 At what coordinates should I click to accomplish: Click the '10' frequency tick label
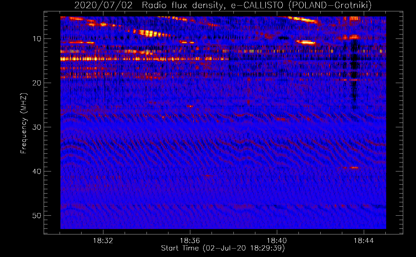(37, 39)
